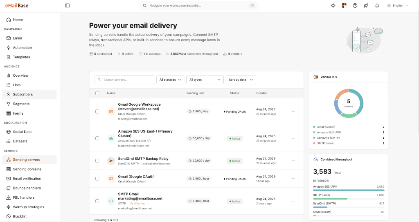
Task: Check the SendGrid SMTP Backup Relay checkbox
Action: pos(97,161)
